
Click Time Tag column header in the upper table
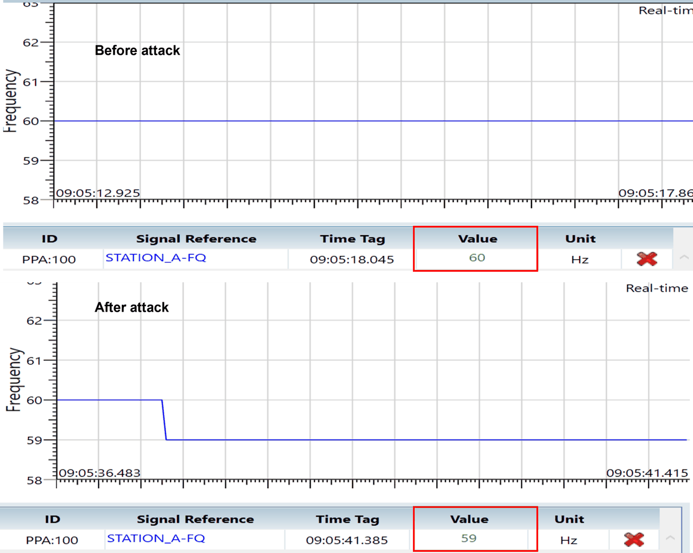(352, 239)
